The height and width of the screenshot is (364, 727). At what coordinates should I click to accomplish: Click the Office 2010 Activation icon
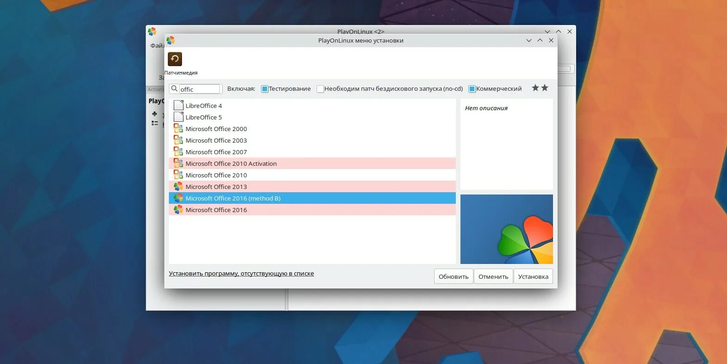coord(178,163)
